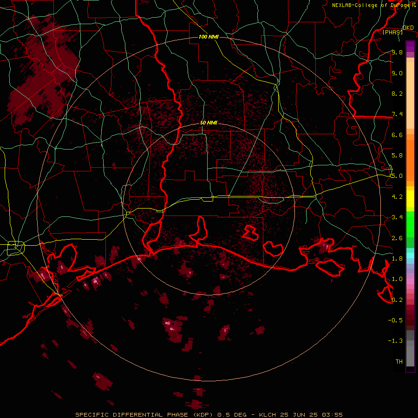The width and height of the screenshot is (418, 418).
Task: Click the DKD product label
Action: 408,27
